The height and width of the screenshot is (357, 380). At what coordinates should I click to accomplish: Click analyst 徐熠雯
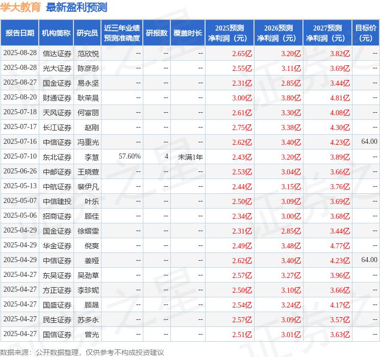click(x=88, y=231)
